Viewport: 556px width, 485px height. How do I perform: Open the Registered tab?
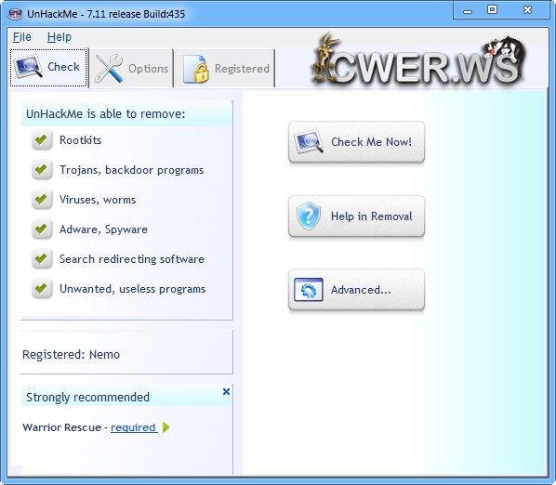click(225, 69)
